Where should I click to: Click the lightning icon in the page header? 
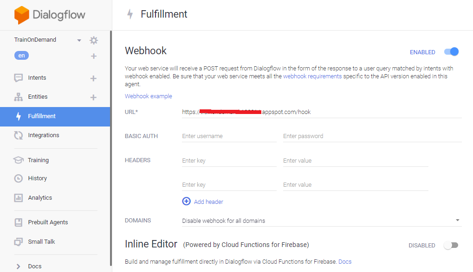(130, 14)
